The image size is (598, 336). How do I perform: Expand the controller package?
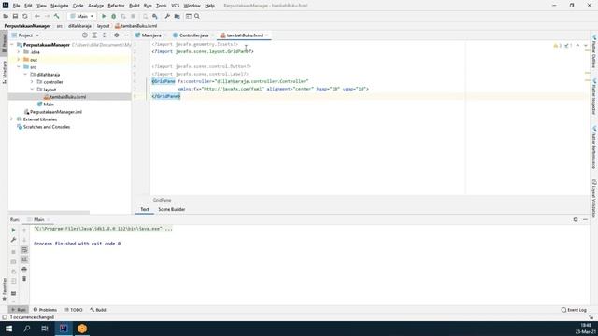[32, 82]
